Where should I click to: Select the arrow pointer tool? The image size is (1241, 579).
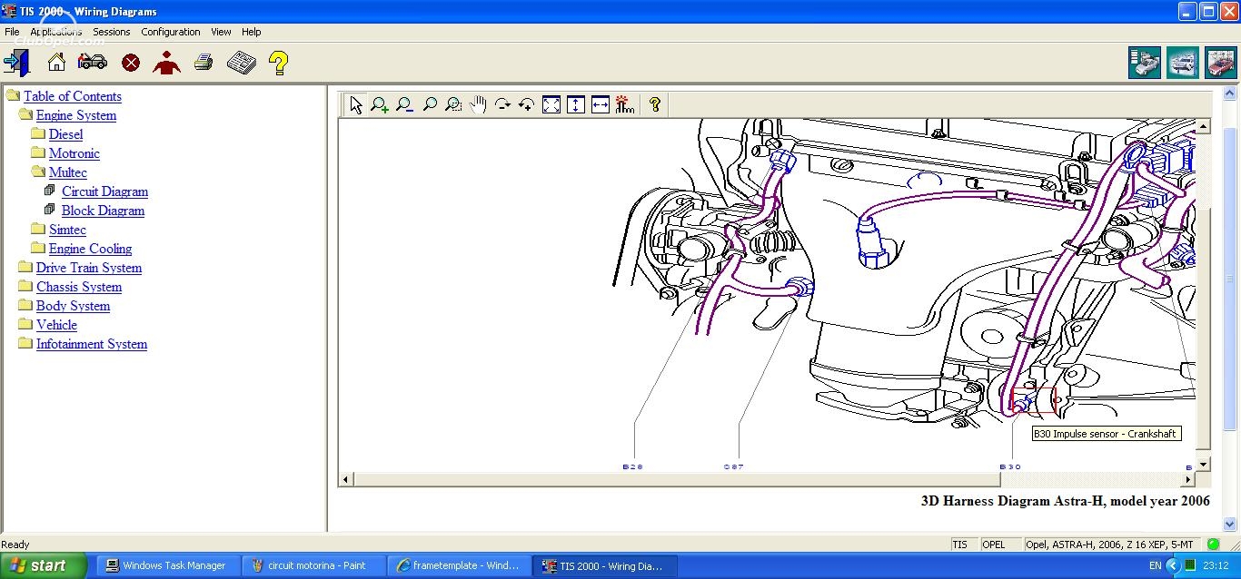coord(355,104)
